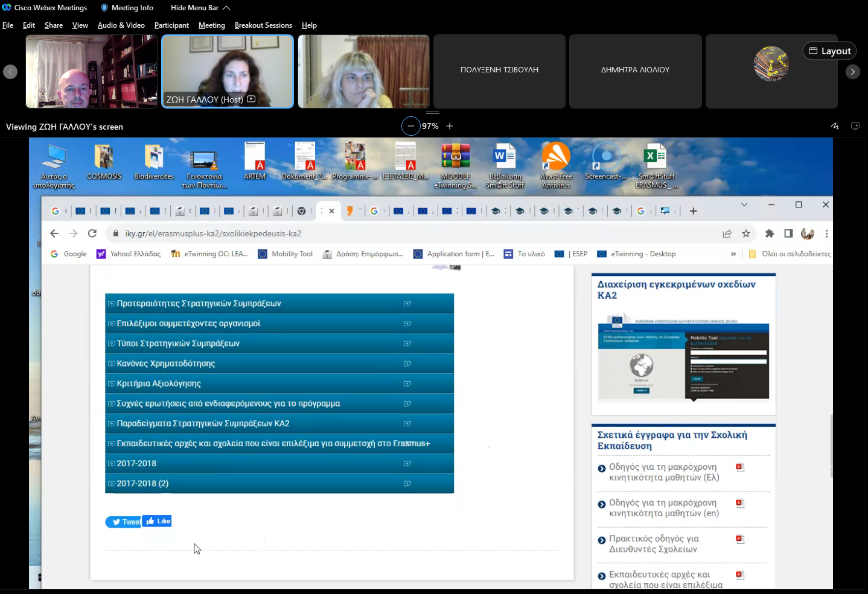Zoom out the shared screen view

click(410, 126)
